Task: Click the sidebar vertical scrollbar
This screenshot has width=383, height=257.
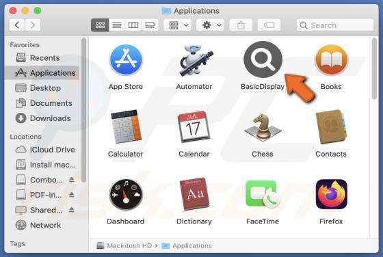Action: 83,110
